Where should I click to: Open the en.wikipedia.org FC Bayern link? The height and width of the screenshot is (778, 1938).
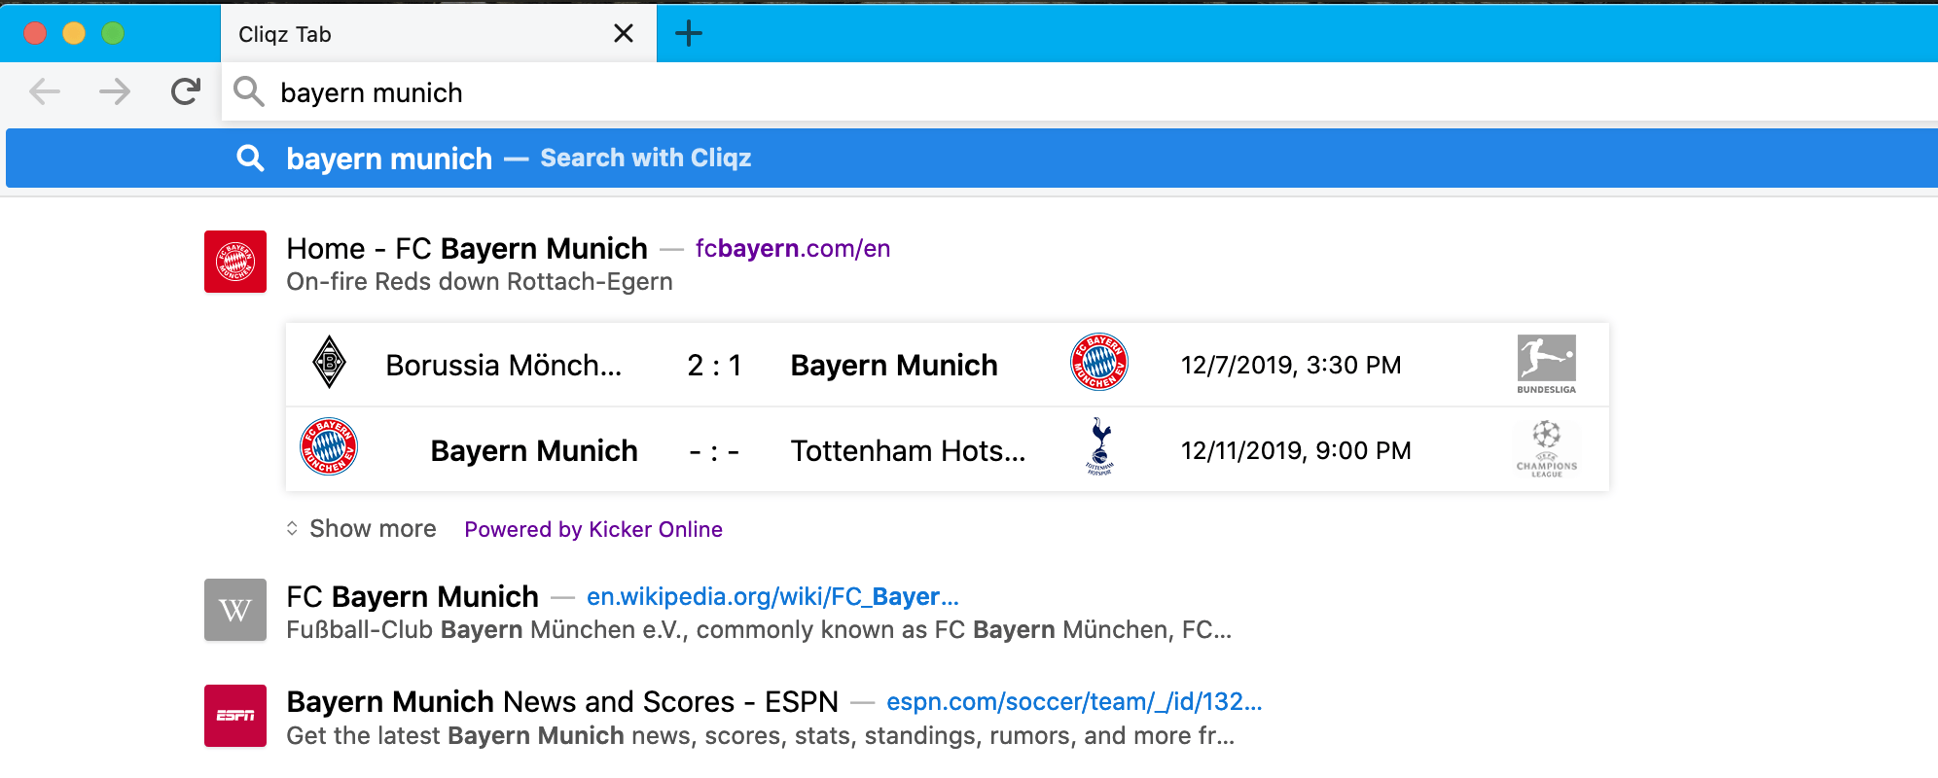point(772,596)
